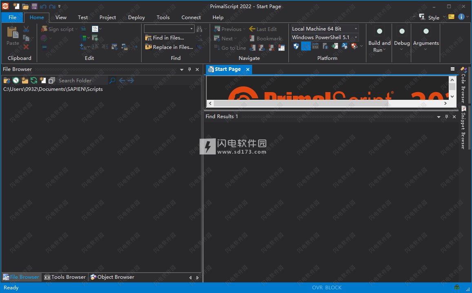Click the Bookmark button

coord(266,38)
